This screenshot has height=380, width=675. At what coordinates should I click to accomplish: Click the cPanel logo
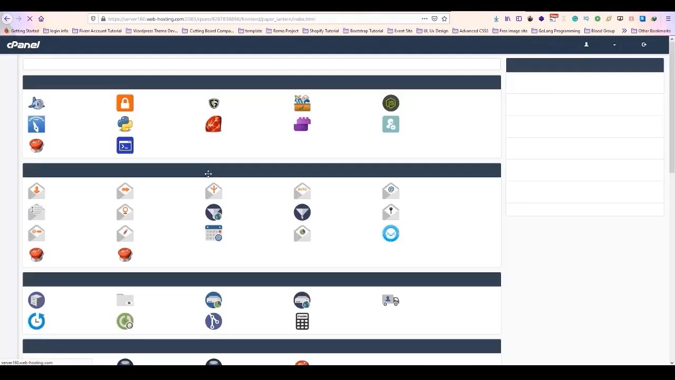[x=23, y=45]
